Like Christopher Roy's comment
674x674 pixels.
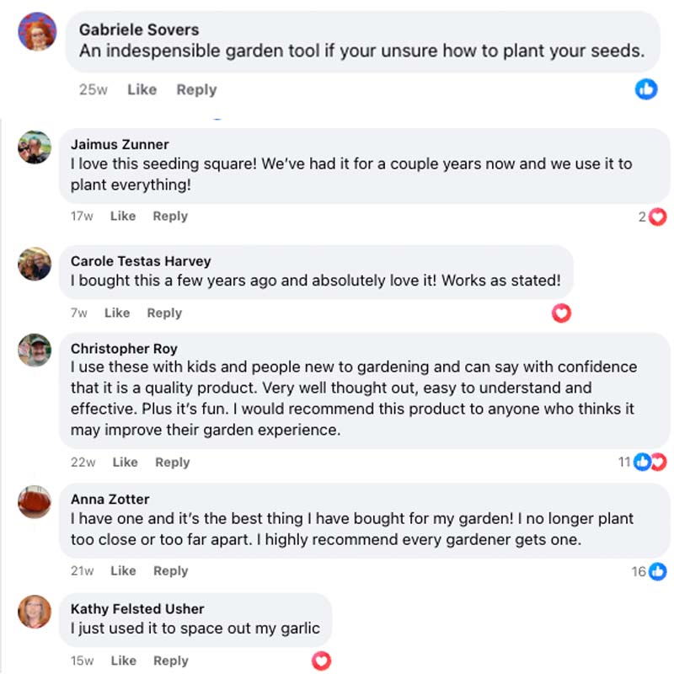[125, 462]
